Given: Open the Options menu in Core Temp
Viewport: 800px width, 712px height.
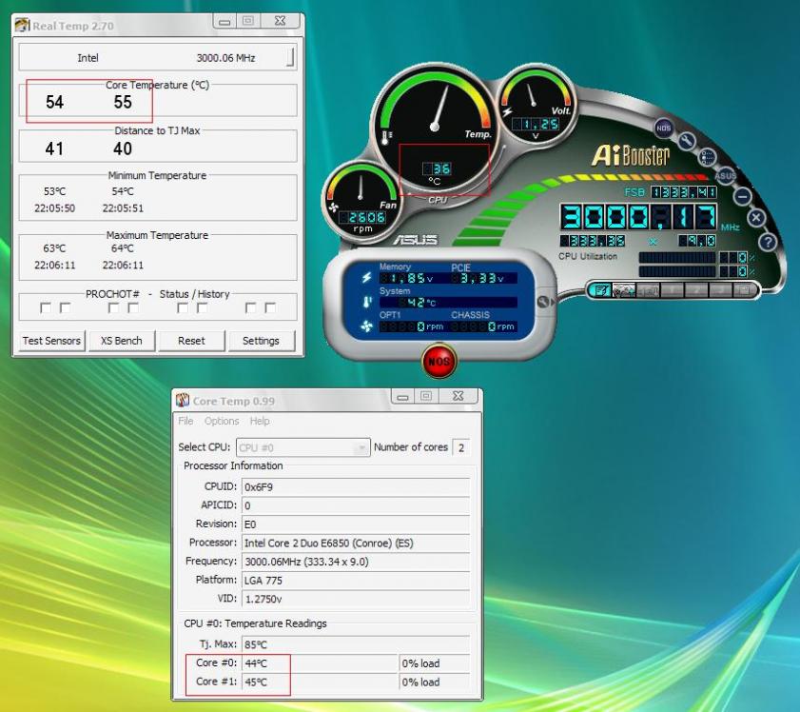Looking at the screenshot, I should tap(222, 421).
